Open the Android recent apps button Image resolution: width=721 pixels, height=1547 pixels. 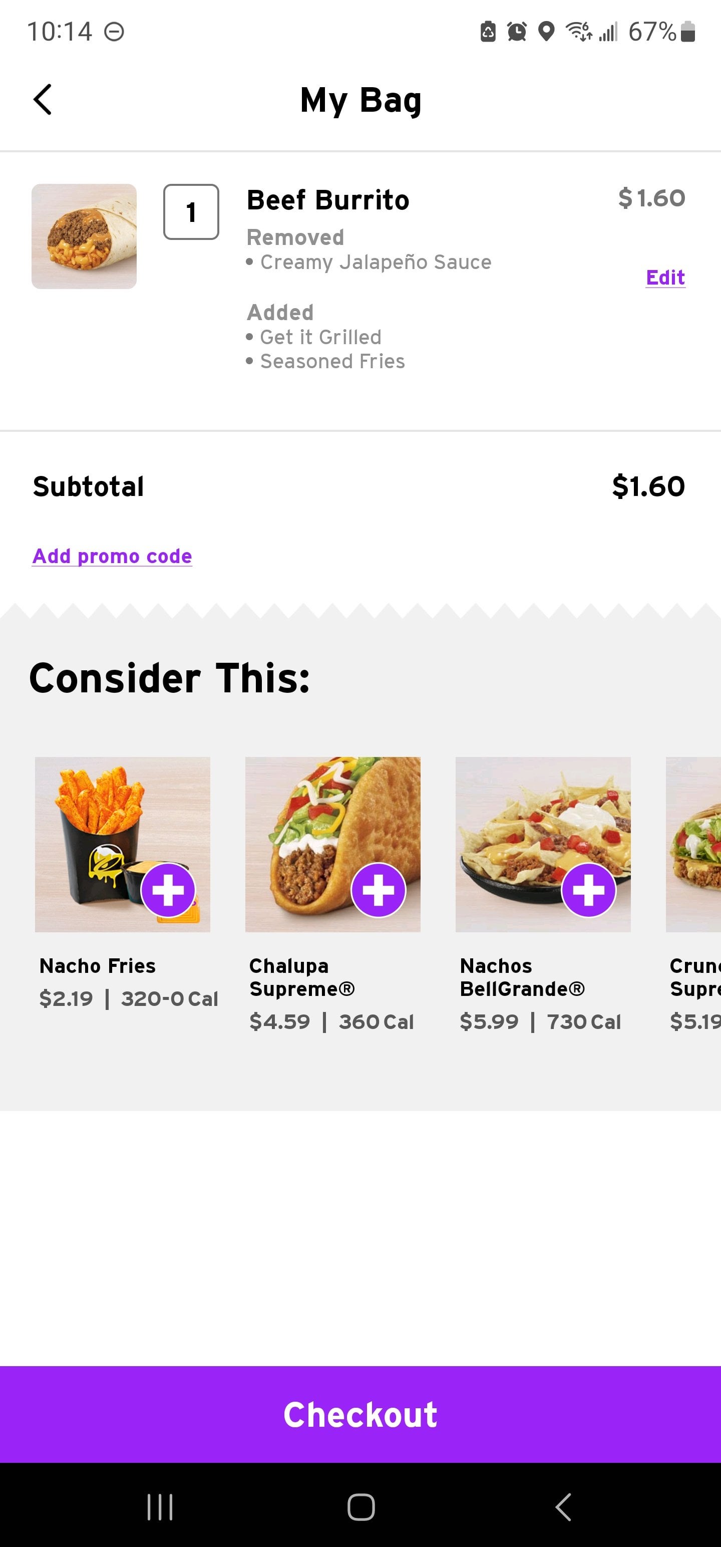(x=160, y=1507)
